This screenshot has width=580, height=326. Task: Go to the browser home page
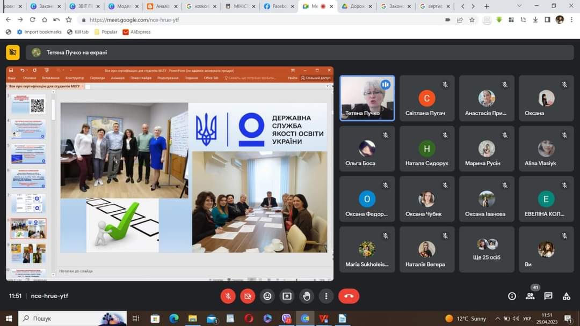click(45, 19)
